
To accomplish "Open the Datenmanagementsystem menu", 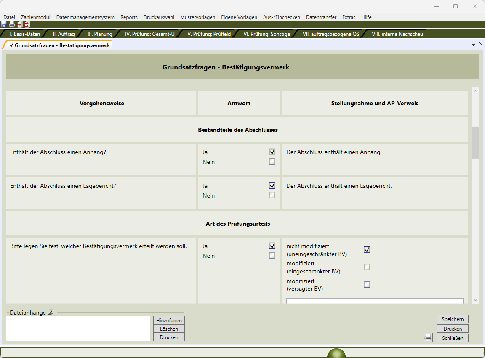I will tap(85, 17).
